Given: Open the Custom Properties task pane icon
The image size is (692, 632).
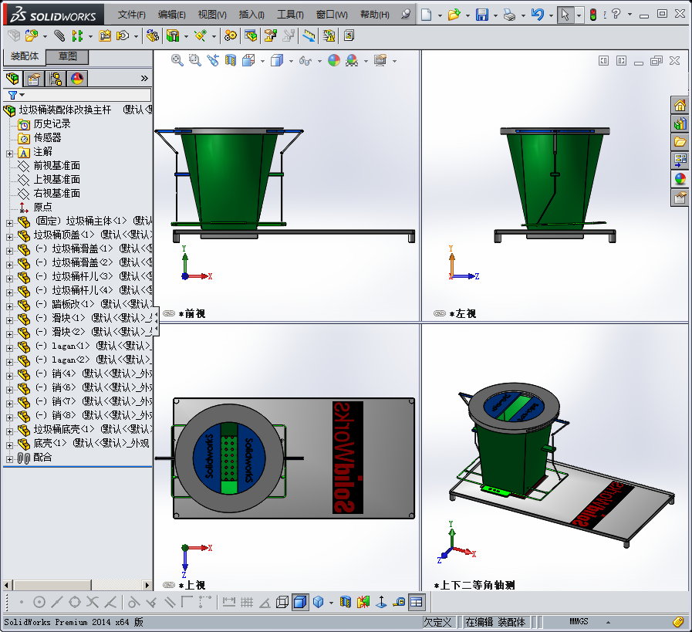Looking at the screenshot, I should pos(680,198).
